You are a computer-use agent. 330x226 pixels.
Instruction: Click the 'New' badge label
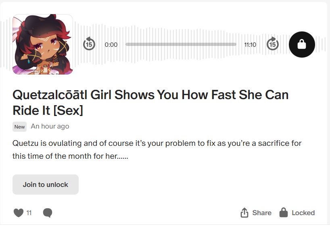point(19,126)
